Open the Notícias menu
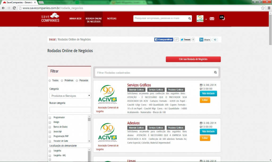The image size is (272, 162). 112,19
